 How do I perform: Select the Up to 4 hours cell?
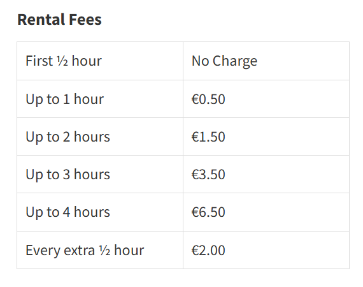pyautogui.click(x=100, y=212)
